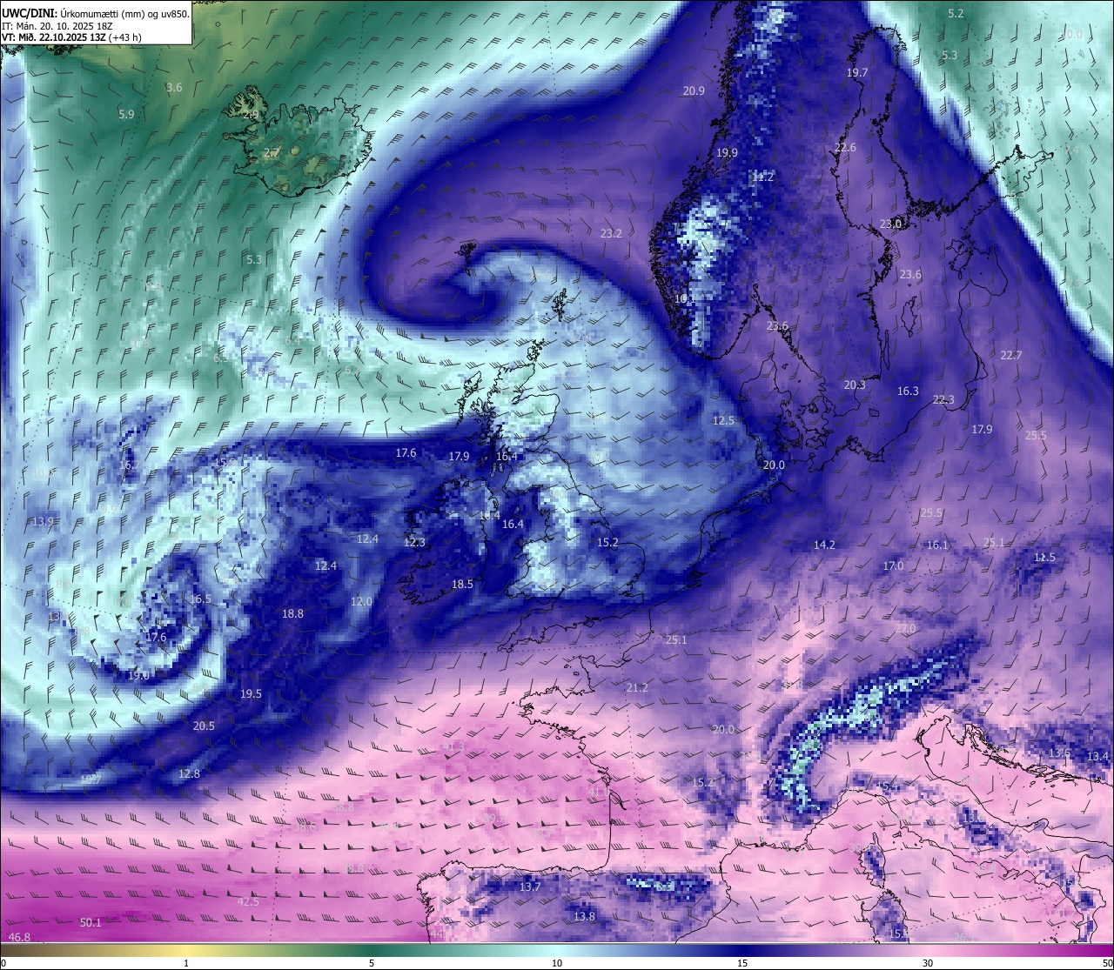Select the 5.9 value west of Iceland

(x=126, y=114)
